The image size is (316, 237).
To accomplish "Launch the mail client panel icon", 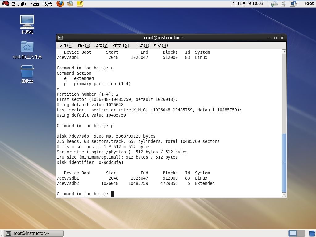I will tap(70, 4).
